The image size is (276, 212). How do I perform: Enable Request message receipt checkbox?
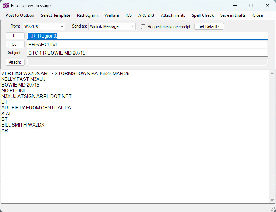(143, 27)
